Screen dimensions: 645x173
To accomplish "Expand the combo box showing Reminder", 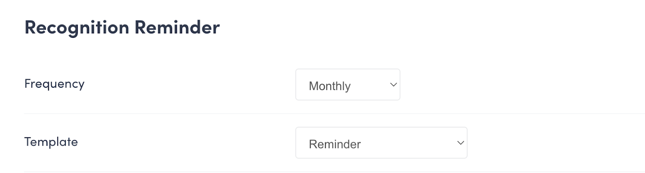I will coord(381,143).
